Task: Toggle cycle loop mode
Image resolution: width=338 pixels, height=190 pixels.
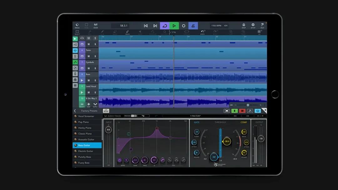Action: tap(165, 26)
